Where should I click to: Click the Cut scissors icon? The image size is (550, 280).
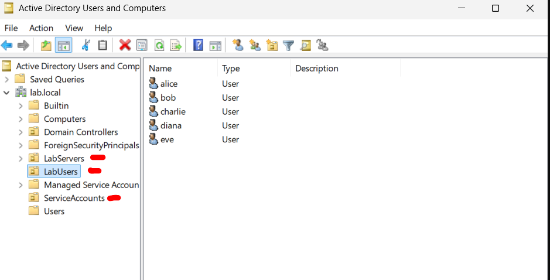click(86, 45)
